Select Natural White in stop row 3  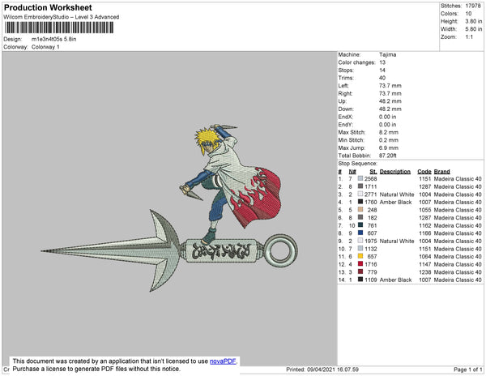click(397, 194)
